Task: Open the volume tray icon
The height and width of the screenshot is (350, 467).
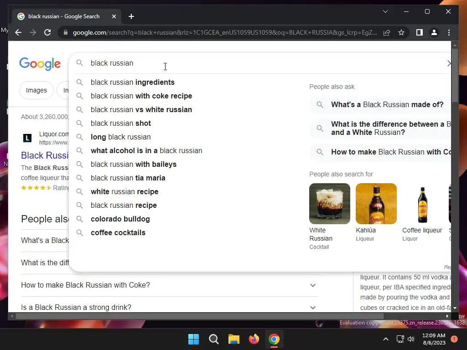Action: point(411,339)
